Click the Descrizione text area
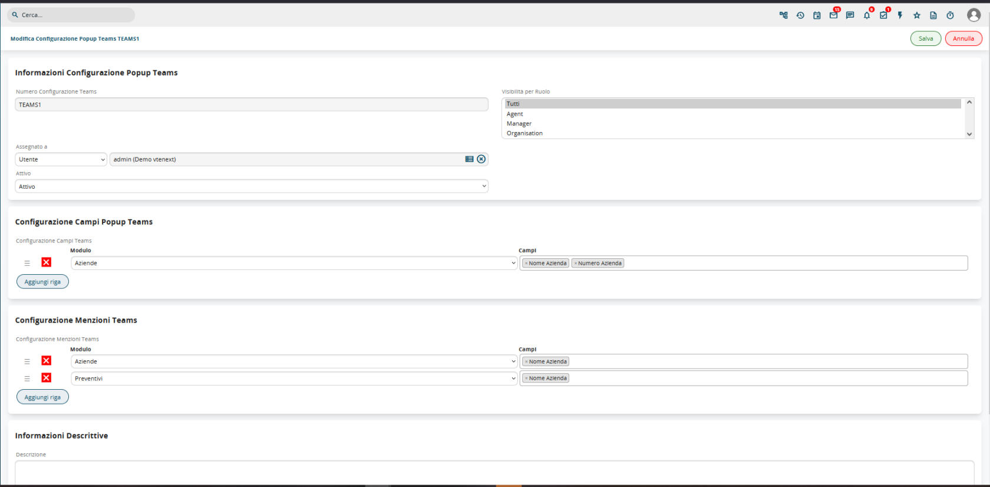Image resolution: width=990 pixels, height=487 pixels. coord(494,473)
